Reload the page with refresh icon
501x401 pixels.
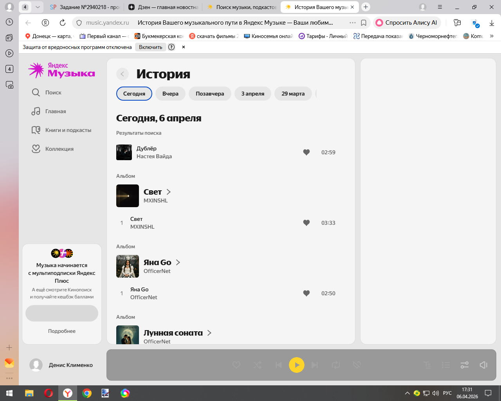pos(63,23)
